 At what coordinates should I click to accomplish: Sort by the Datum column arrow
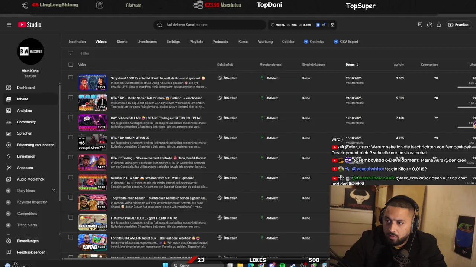[357, 65]
